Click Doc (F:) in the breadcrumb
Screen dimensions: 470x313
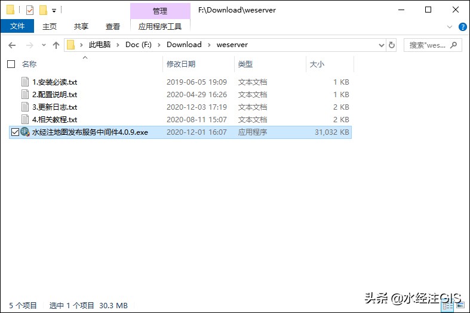pyautogui.click(x=139, y=45)
